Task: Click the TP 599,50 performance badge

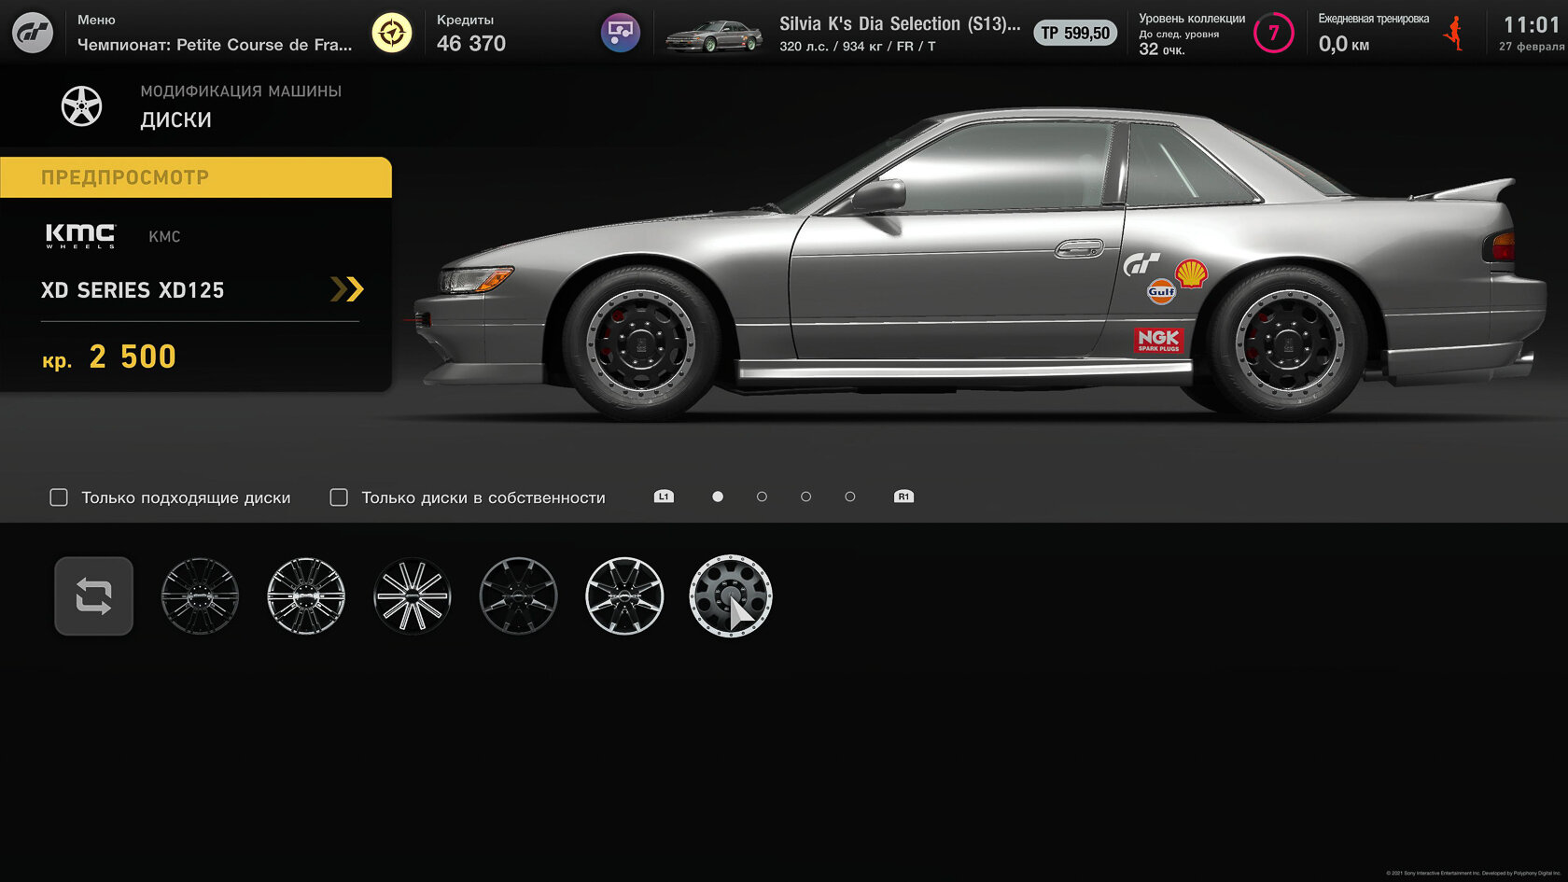Action: [x=1075, y=34]
